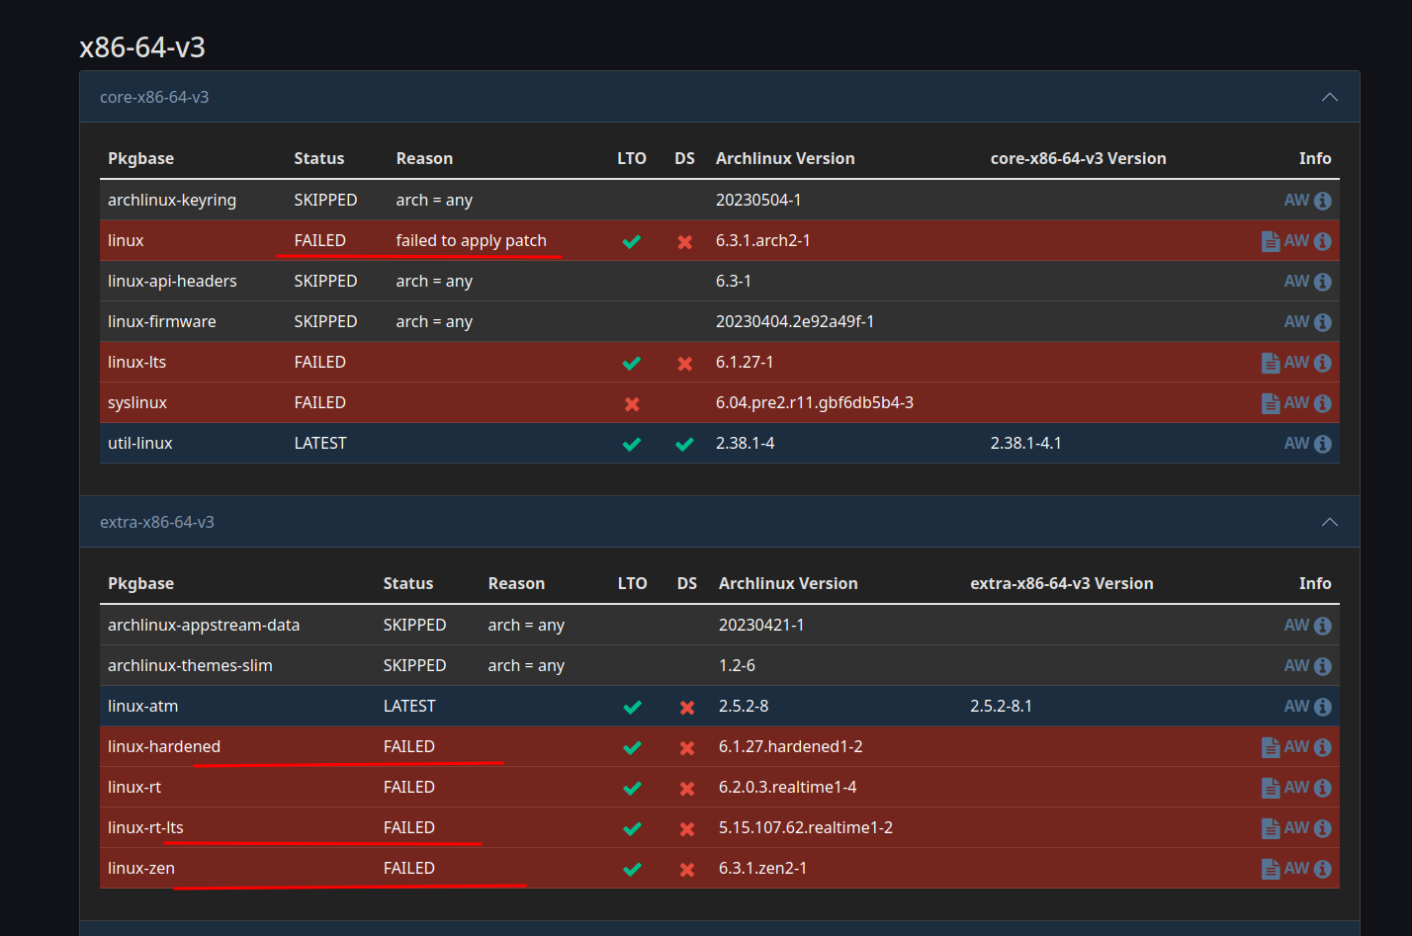Open the build log icon for linux
The height and width of the screenshot is (936, 1412).
(x=1271, y=241)
